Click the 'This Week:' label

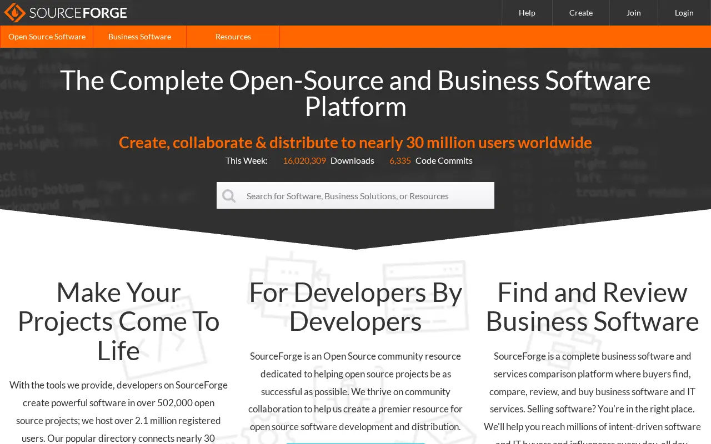pos(247,160)
